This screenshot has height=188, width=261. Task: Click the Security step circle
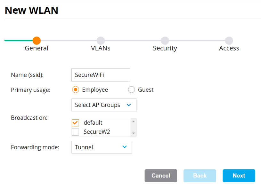(x=165, y=41)
